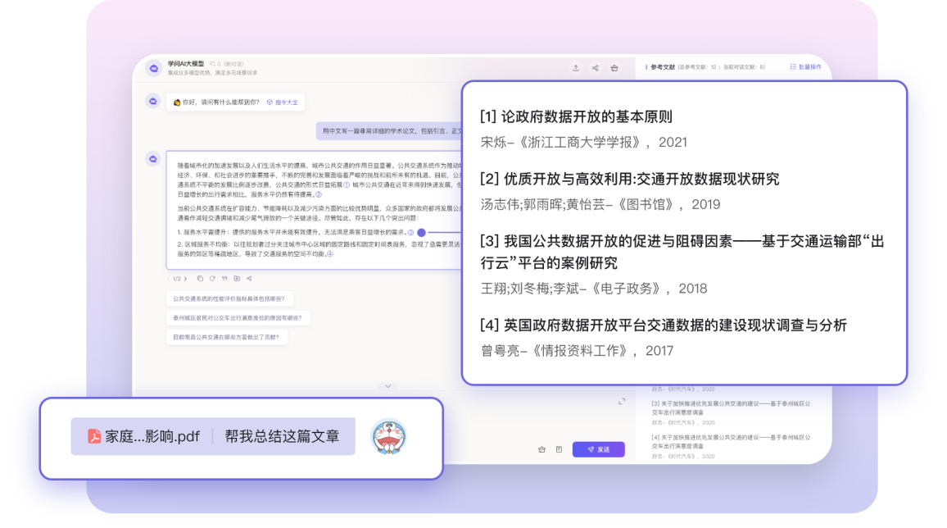
Task: Click the 参考文献 panel heading
Action: click(662, 67)
